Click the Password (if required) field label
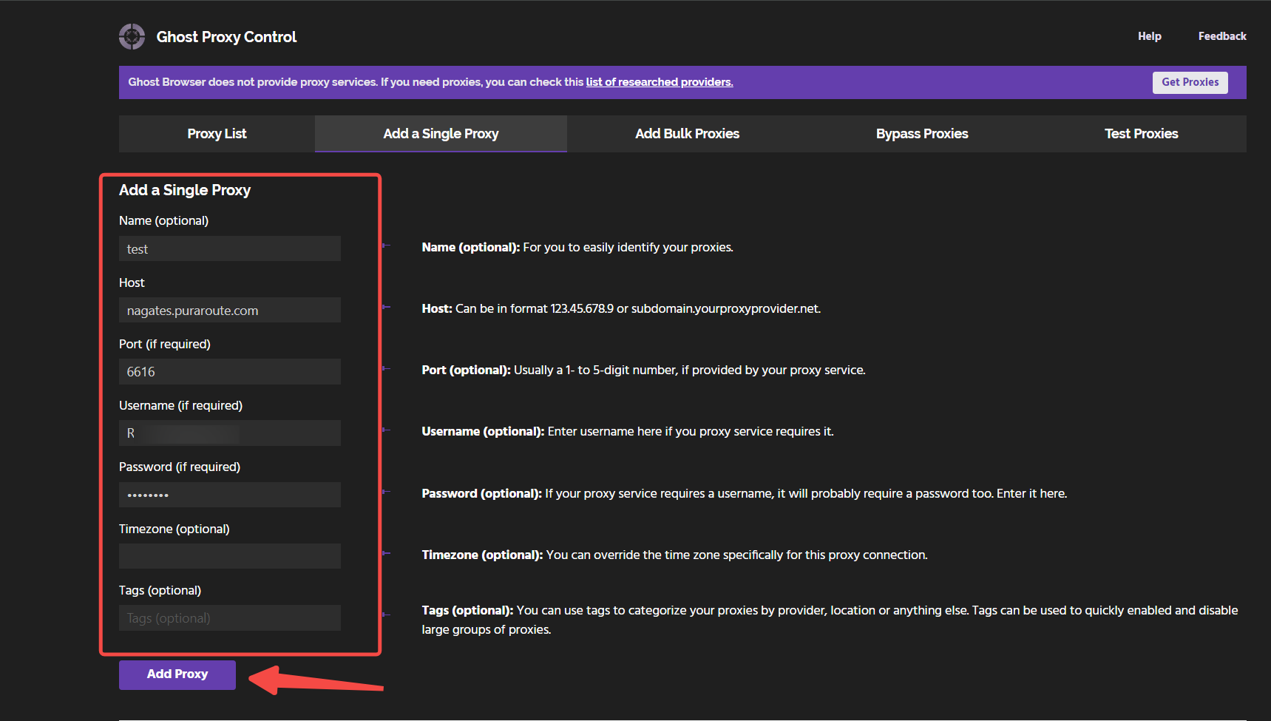The image size is (1271, 721). (x=180, y=467)
